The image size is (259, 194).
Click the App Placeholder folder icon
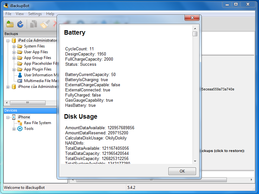pyautogui.click(x=20, y=63)
